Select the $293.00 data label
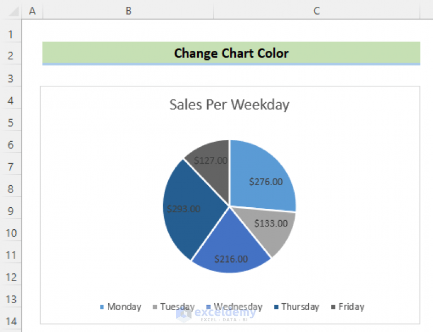The width and height of the screenshot is (433, 332). [x=183, y=209]
